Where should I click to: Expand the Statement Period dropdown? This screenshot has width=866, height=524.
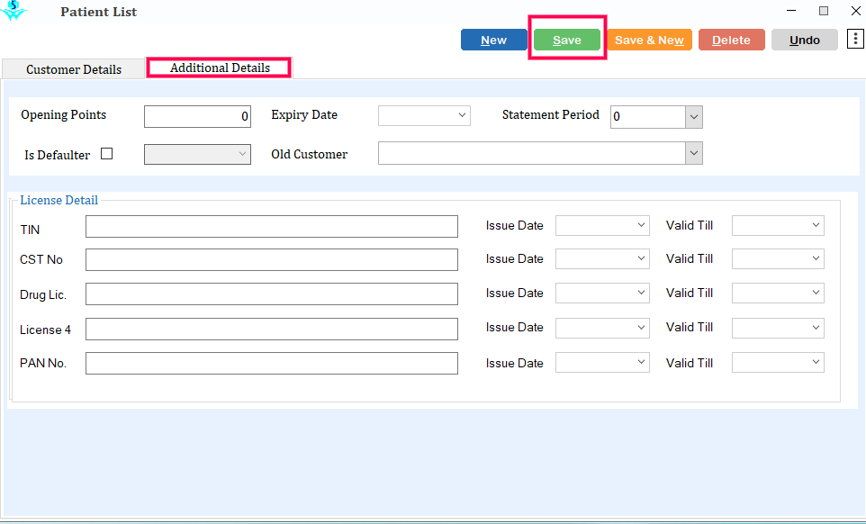(694, 116)
